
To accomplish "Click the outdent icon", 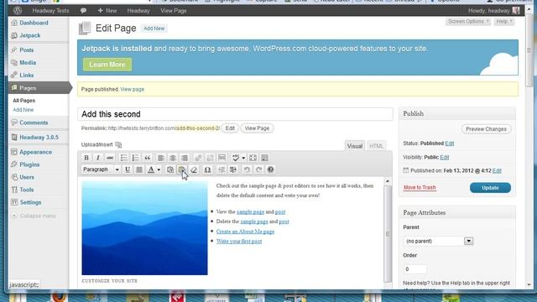I will click(222, 169).
